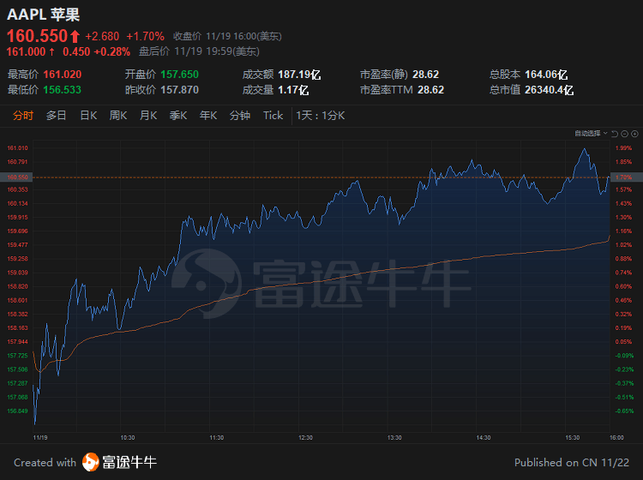The height and width of the screenshot is (480, 643).
Task: Zoom out the chart with minus icon
Action: click(624, 134)
